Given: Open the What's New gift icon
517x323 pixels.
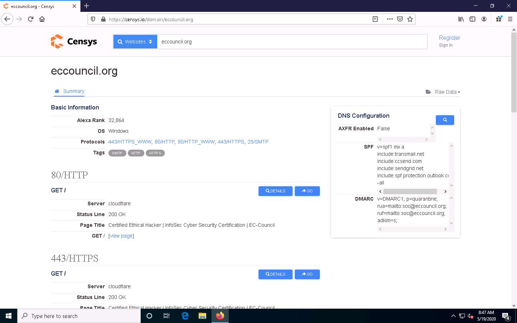Looking at the screenshot, I should (x=499, y=19).
